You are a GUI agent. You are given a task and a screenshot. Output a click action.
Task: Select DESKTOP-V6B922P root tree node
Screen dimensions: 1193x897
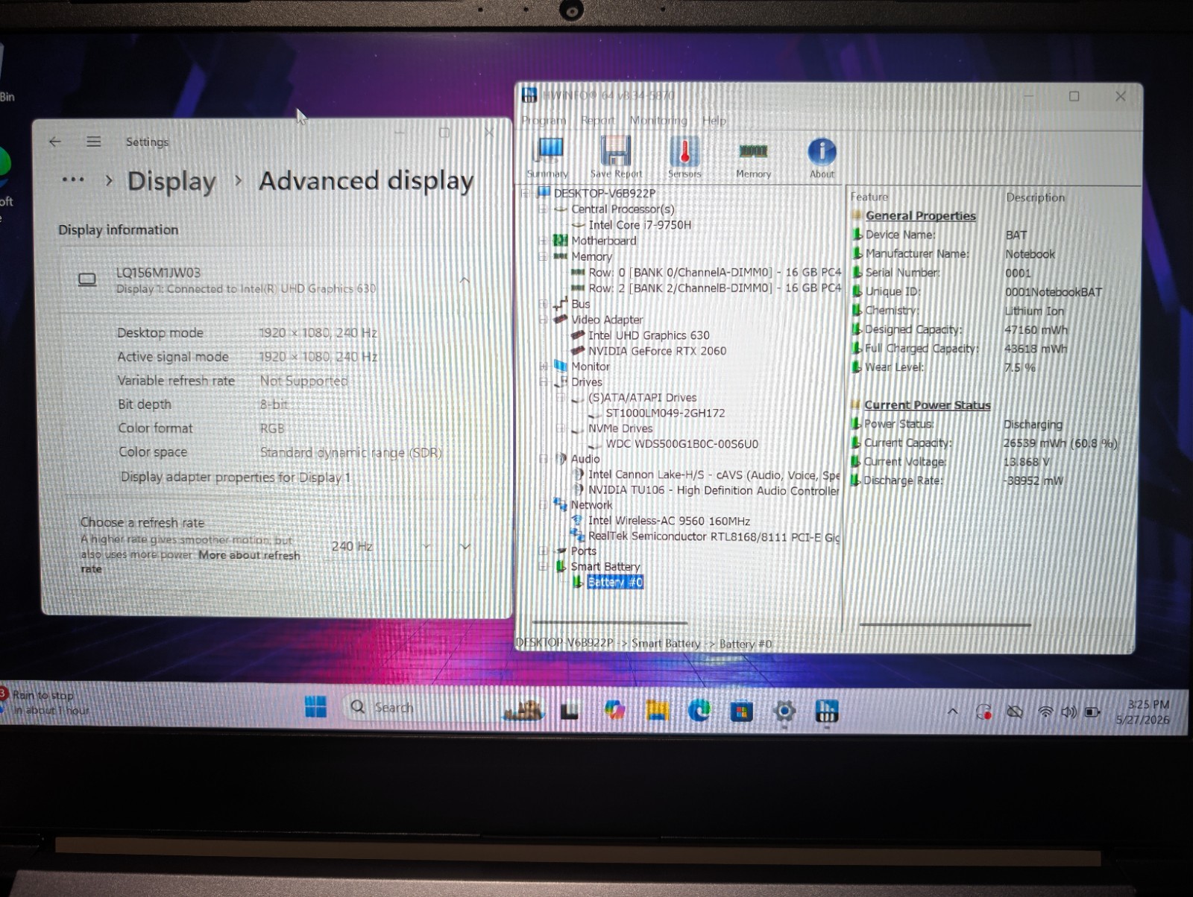point(605,193)
